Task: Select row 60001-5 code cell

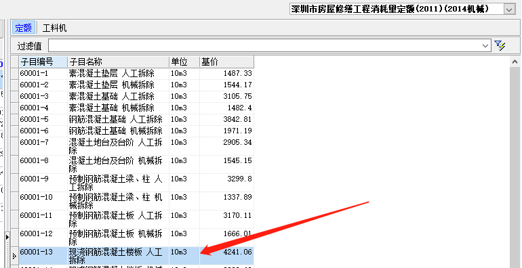Action: pyautogui.click(x=43, y=119)
